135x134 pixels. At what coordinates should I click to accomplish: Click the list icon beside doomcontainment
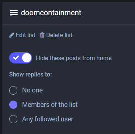pos(14,13)
